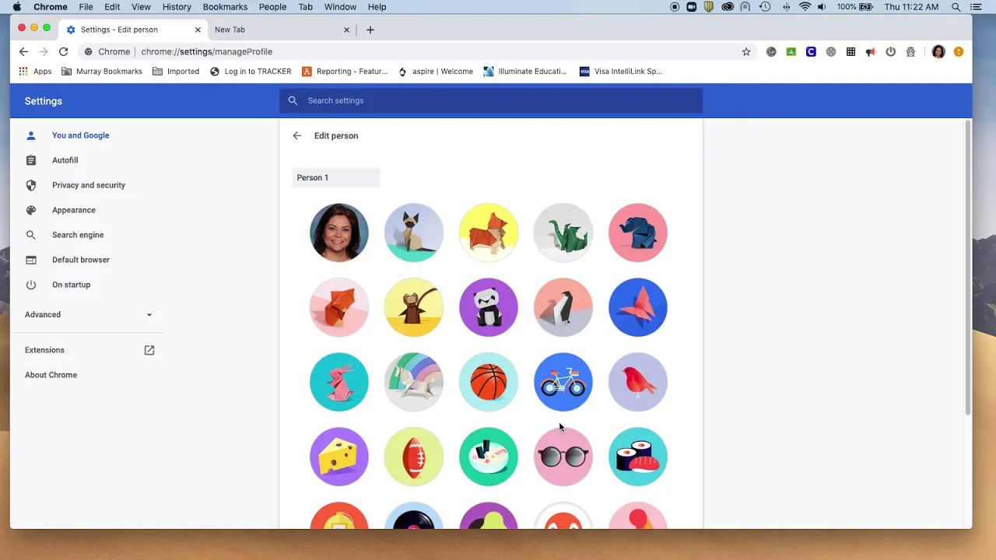Click the Search settings box
The height and width of the screenshot is (560, 996).
491,100
